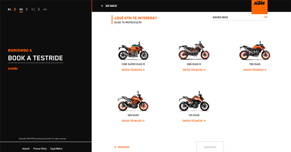Select step 01 in the progress indicator

[10, 9]
